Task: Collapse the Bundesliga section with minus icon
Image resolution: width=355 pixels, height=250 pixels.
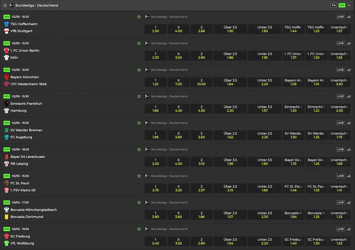Action: point(349,5)
